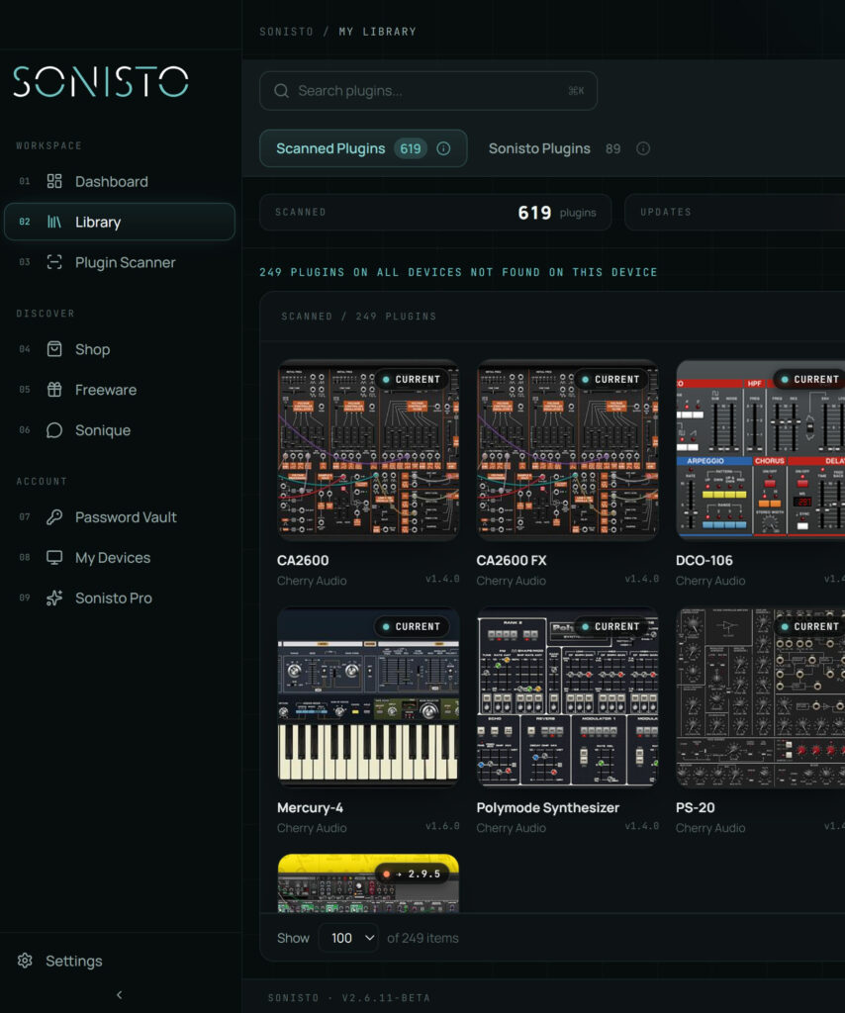Image resolution: width=845 pixels, height=1013 pixels.
Task: Go to the Shop page
Action: click(x=120, y=349)
